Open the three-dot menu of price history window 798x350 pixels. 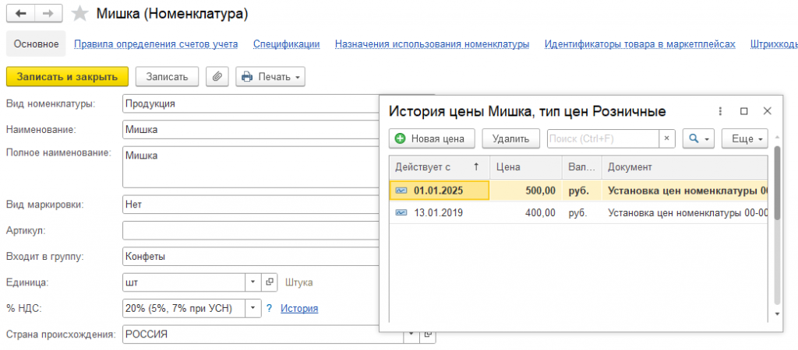pyautogui.click(x=720, y=111)
